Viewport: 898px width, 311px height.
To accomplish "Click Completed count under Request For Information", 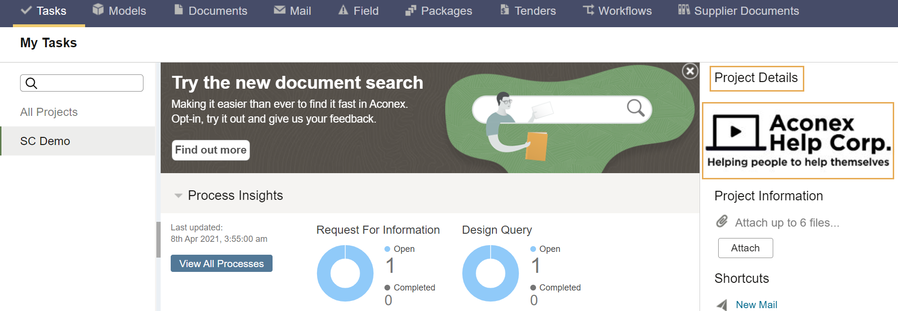I will point(388,300).
